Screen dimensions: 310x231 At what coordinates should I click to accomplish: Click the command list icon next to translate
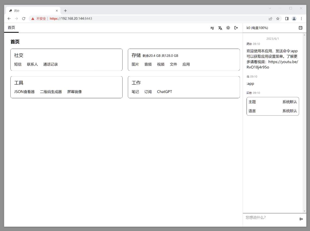212,28
